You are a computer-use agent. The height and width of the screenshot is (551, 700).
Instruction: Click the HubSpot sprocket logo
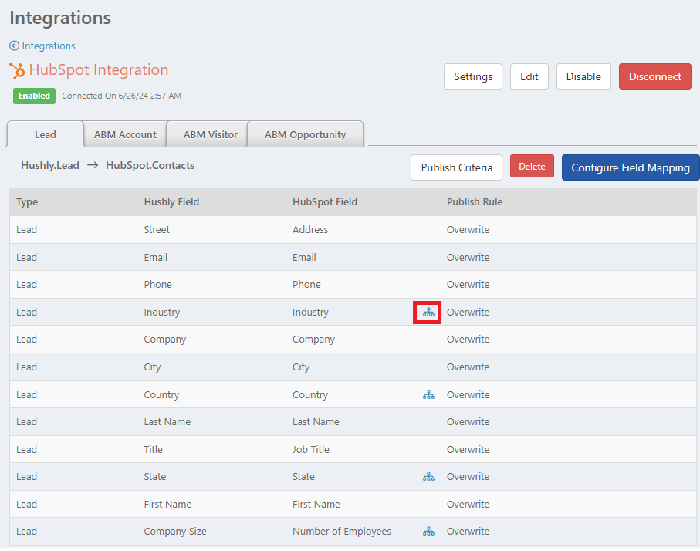17,70
